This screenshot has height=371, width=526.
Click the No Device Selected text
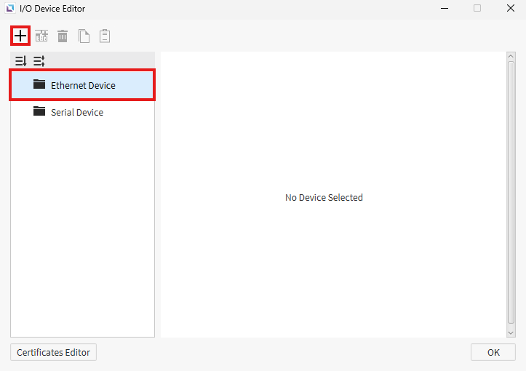(x=324, y=198)
